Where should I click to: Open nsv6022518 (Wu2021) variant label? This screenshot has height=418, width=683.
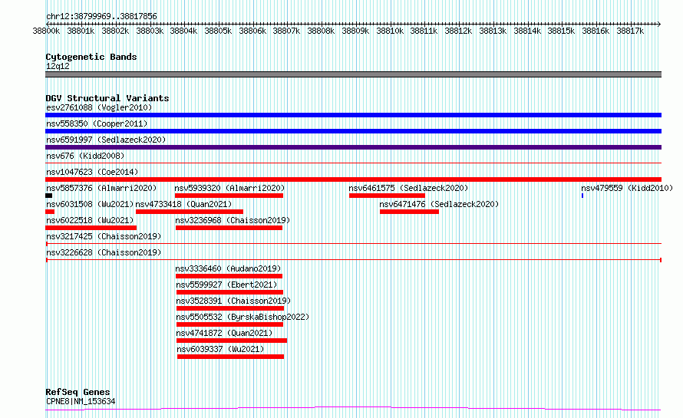coord(90,220)
